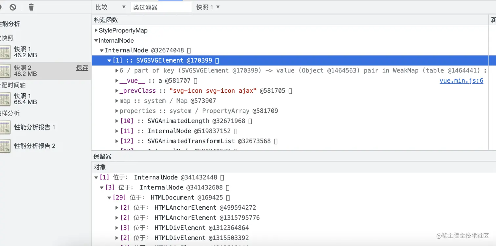Focus the 类过滤器 class filter field

click(161, 7)
